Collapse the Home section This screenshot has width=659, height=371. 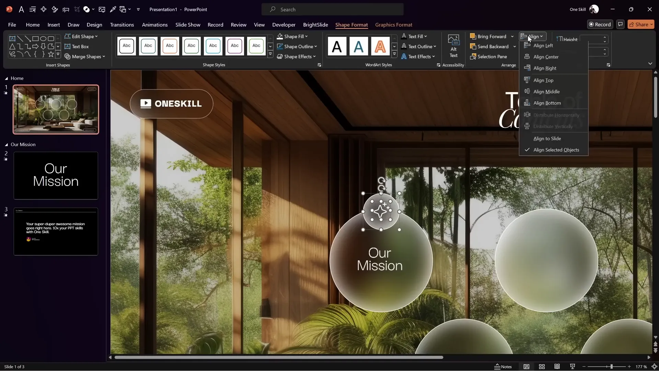6,78
